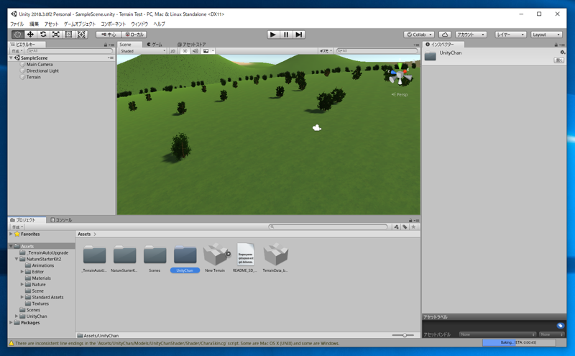Focus the Project search field

[328, 227]
